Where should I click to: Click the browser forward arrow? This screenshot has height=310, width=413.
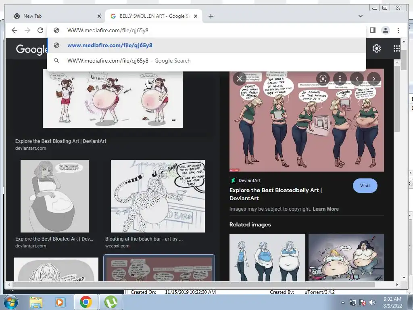click(x=27, y=30)
